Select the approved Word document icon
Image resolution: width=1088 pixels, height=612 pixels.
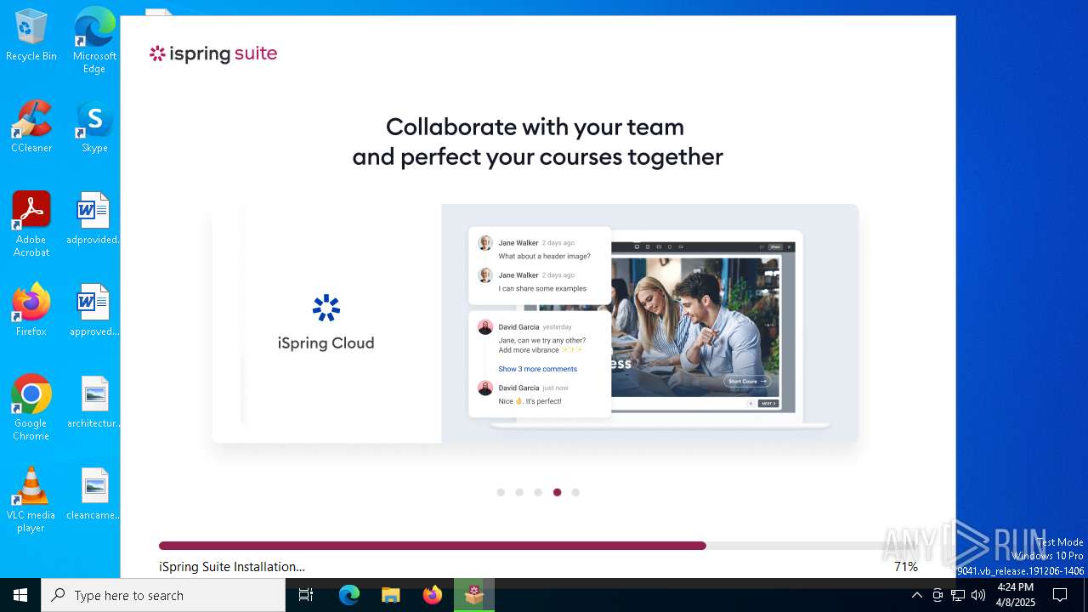click(x=93, y=310)
